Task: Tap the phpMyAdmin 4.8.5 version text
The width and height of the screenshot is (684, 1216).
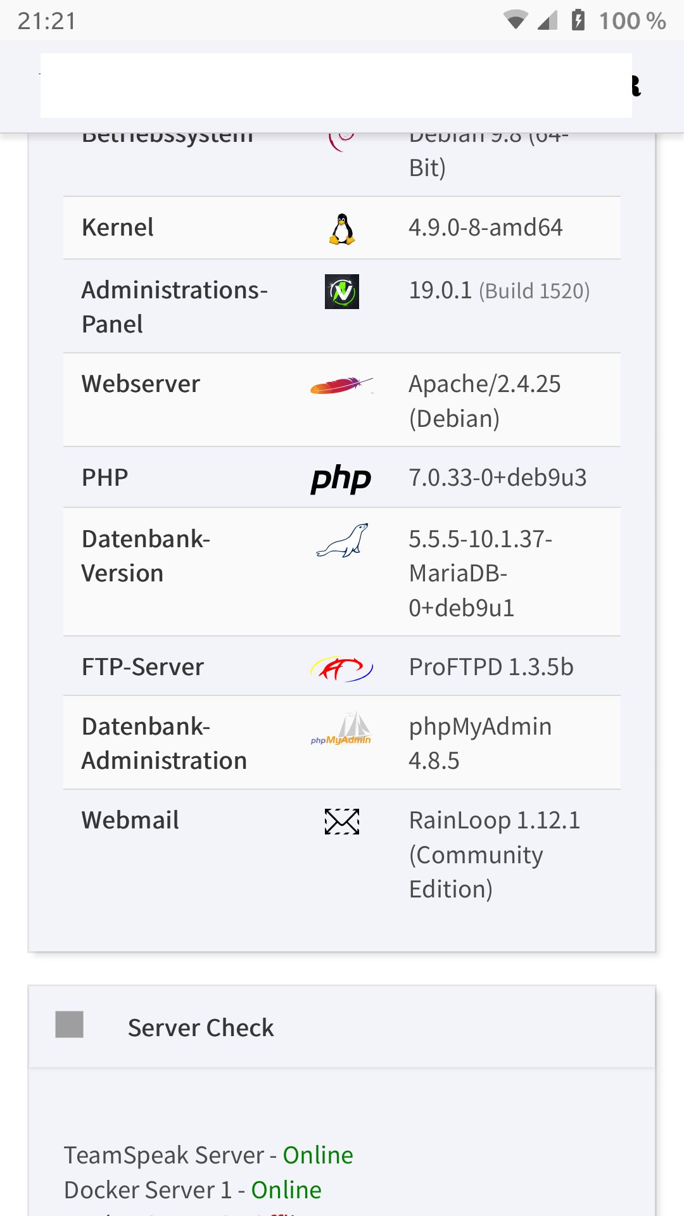Action: pos(480,744)
